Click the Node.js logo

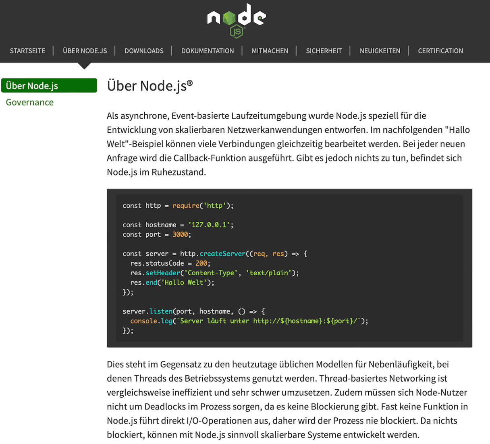[x=237, y=21]
